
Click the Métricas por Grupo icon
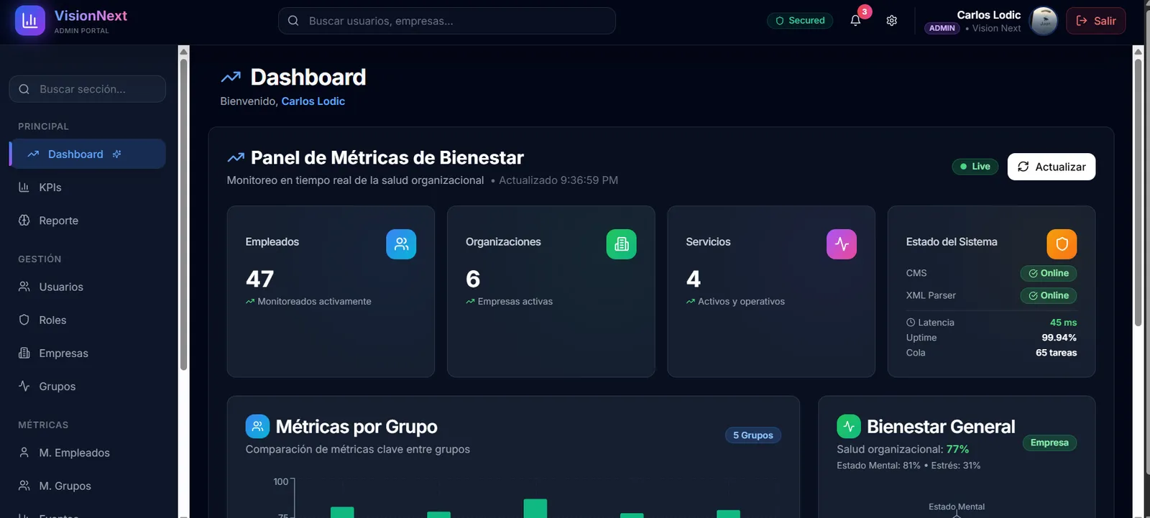(257, 426)
